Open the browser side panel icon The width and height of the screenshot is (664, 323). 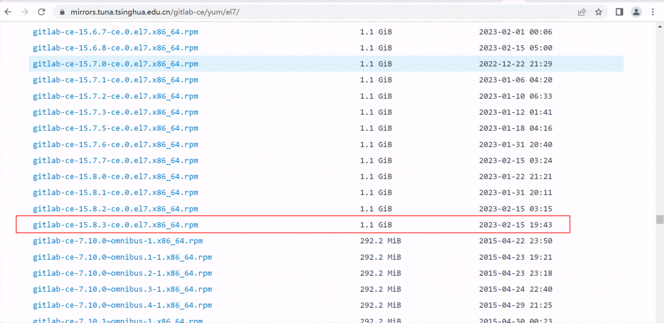point(619,12)
